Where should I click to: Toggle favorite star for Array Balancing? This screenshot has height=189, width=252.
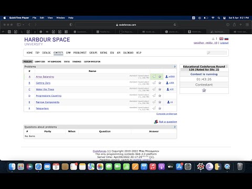pos(160,77)
